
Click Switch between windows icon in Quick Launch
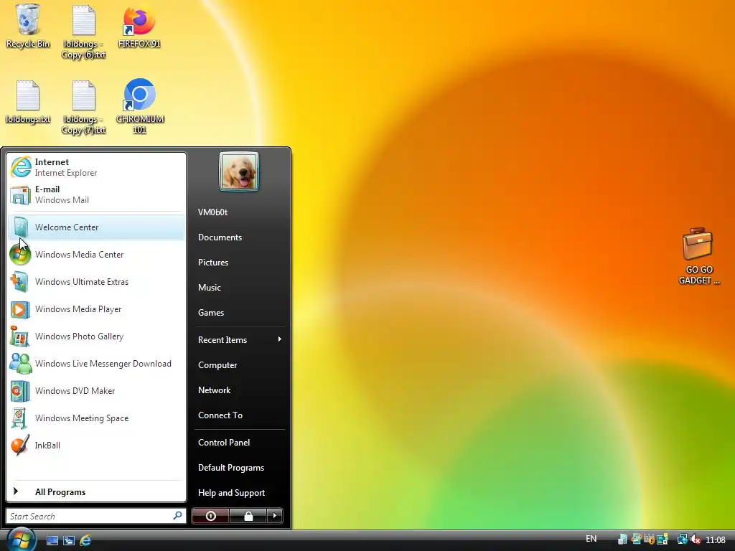(69, 541)
